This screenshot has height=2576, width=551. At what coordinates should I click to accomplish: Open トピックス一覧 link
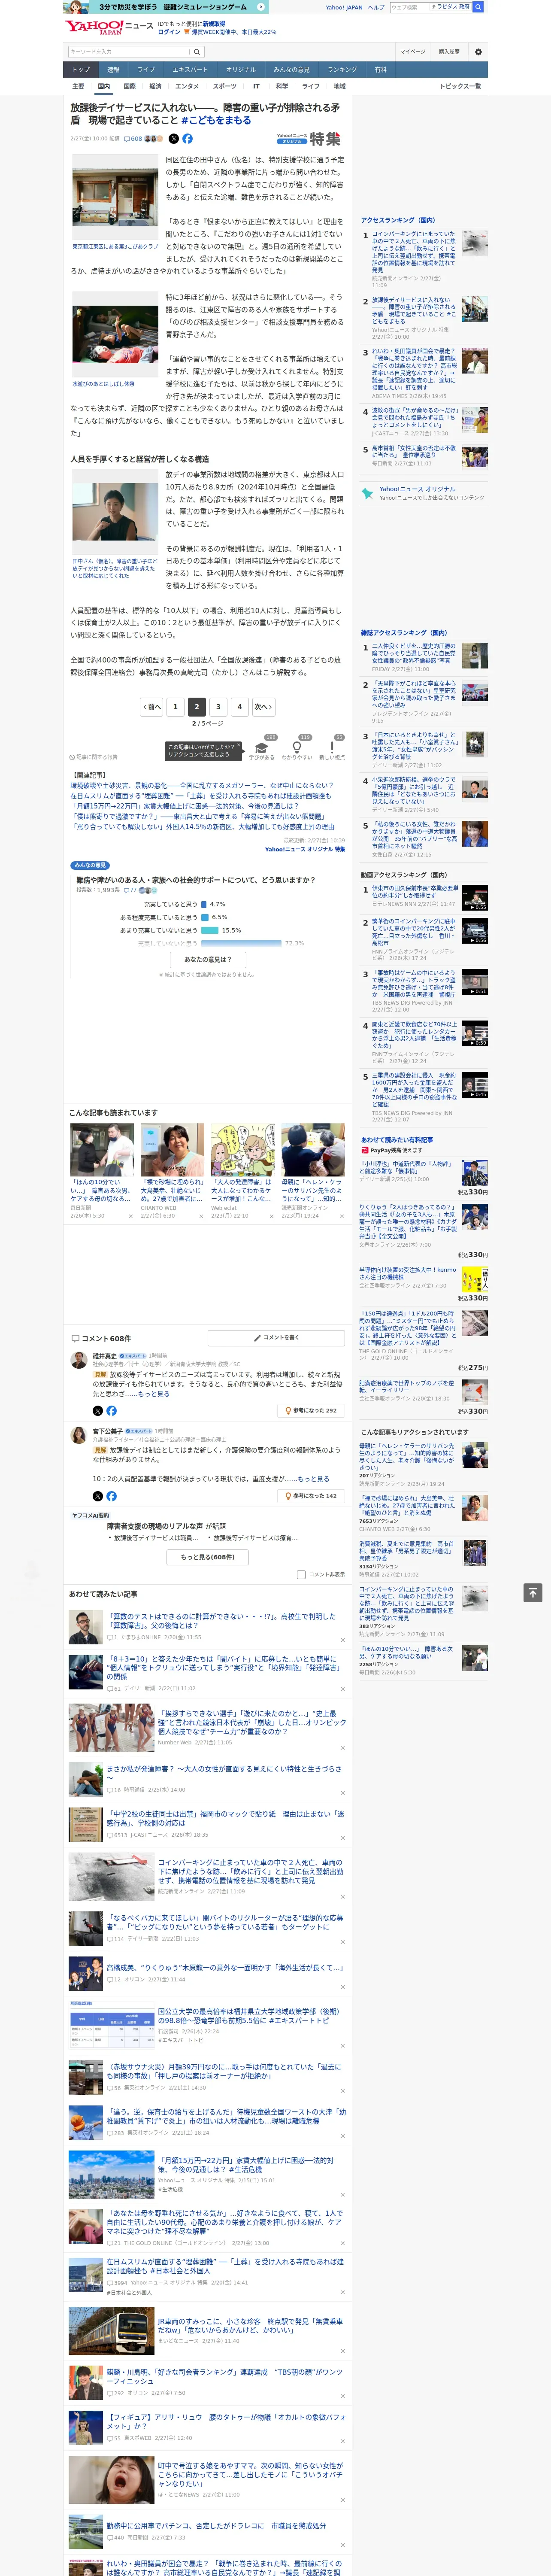(x=460, y=86)
